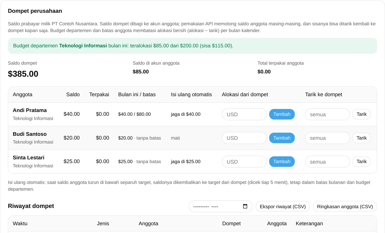The image size is (385, 233).
Task: Click the $85.00 Saldo di akun anggota value
Action: [x=141, y=72]
